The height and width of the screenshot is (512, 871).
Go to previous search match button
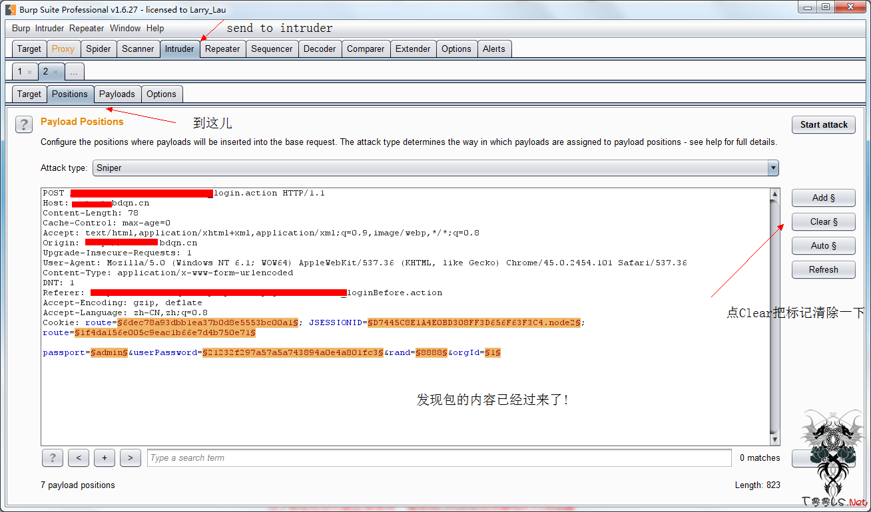(79, 457)
